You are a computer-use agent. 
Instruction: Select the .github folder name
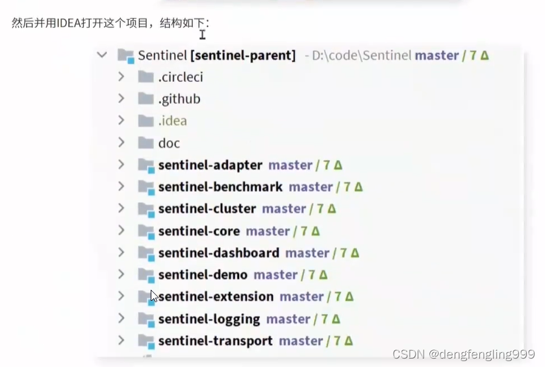click(x=179, y=99)
